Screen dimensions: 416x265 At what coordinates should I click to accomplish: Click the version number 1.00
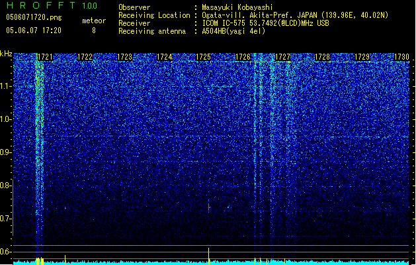(x=90, y=5)
